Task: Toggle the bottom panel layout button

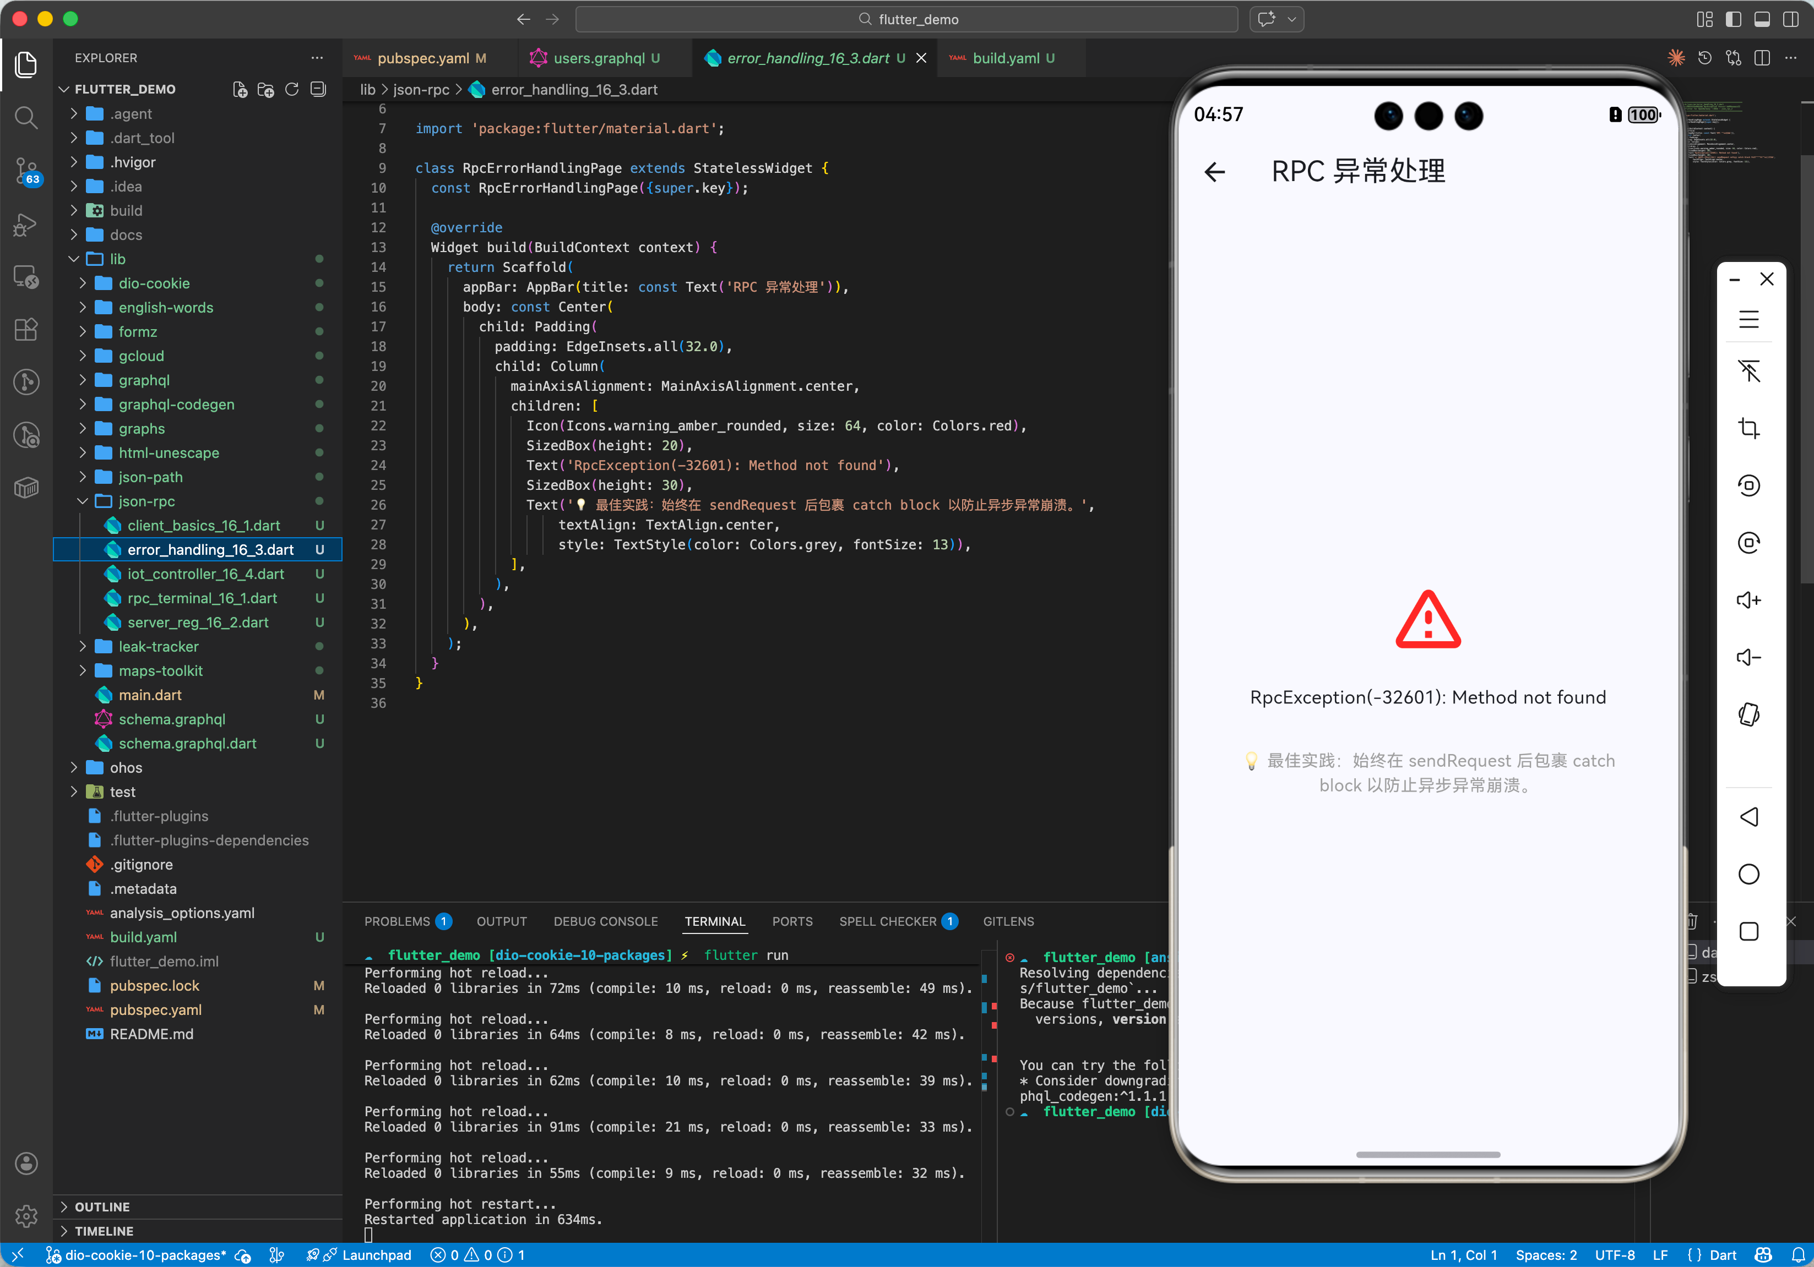Action: pos(1762,19)
